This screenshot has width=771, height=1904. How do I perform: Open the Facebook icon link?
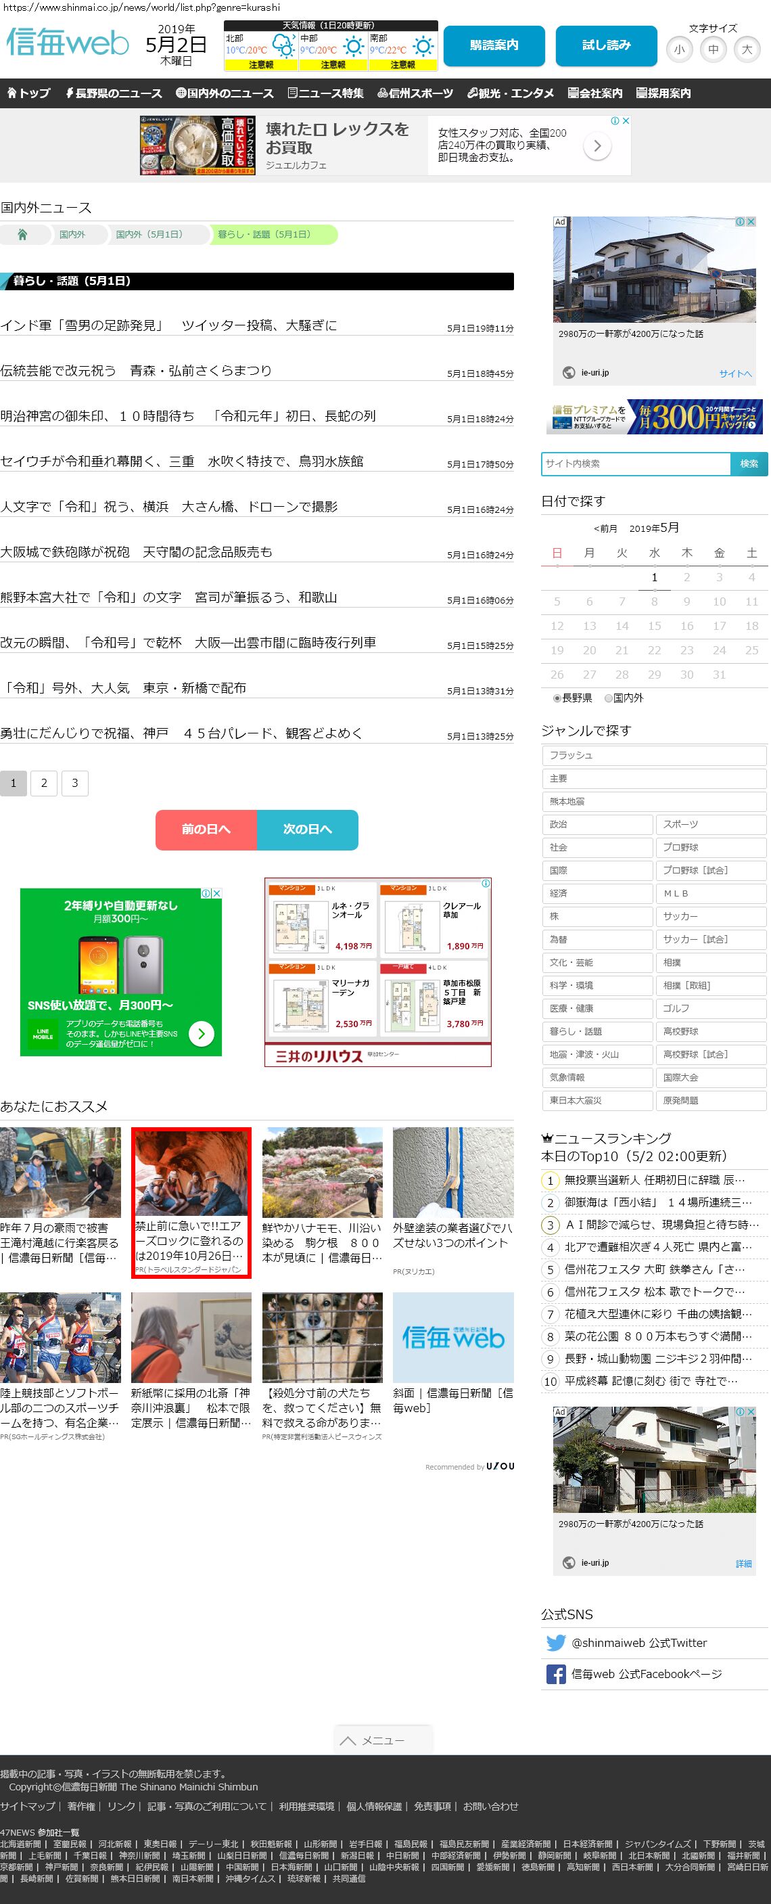[555, 1674]
